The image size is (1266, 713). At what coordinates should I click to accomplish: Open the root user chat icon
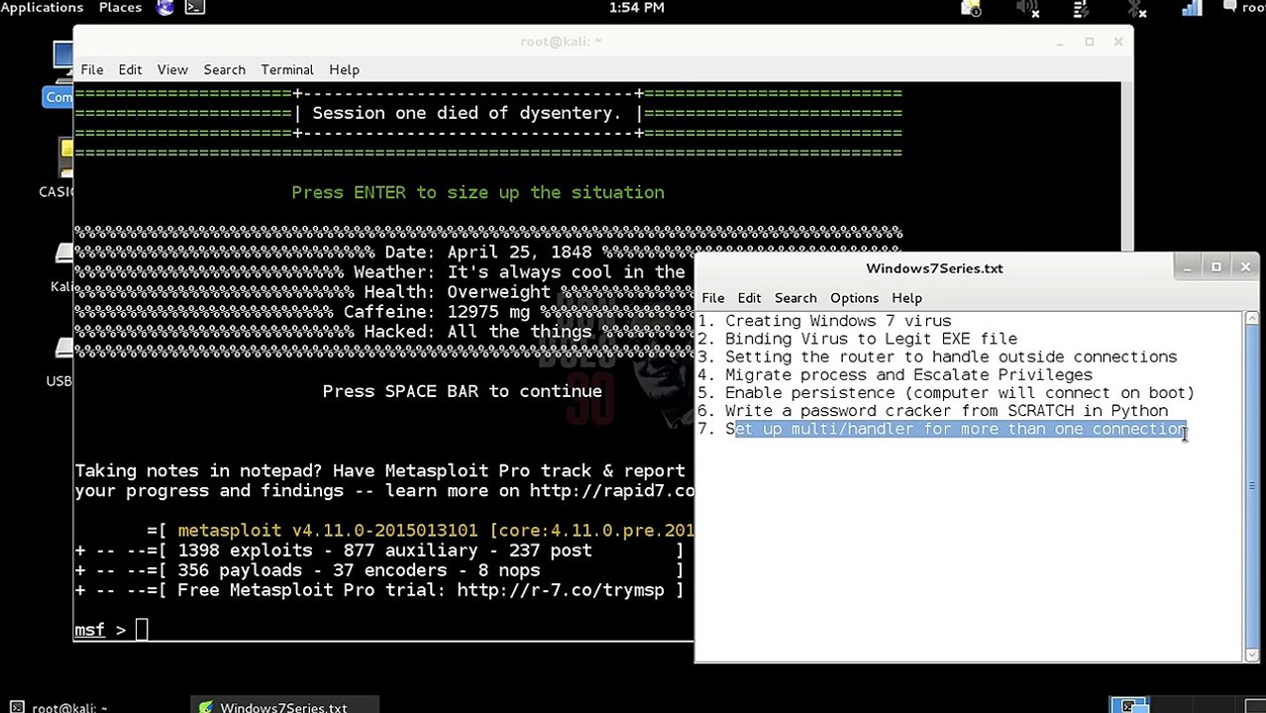pos(1246,8)
